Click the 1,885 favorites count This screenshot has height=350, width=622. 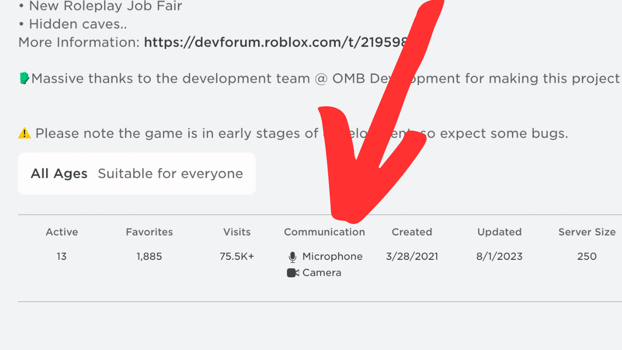point(149,257)
